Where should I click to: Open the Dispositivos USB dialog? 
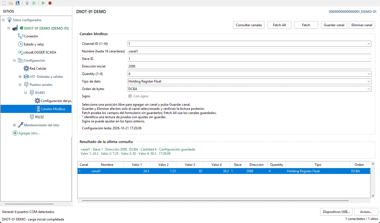tap(336, 212)
